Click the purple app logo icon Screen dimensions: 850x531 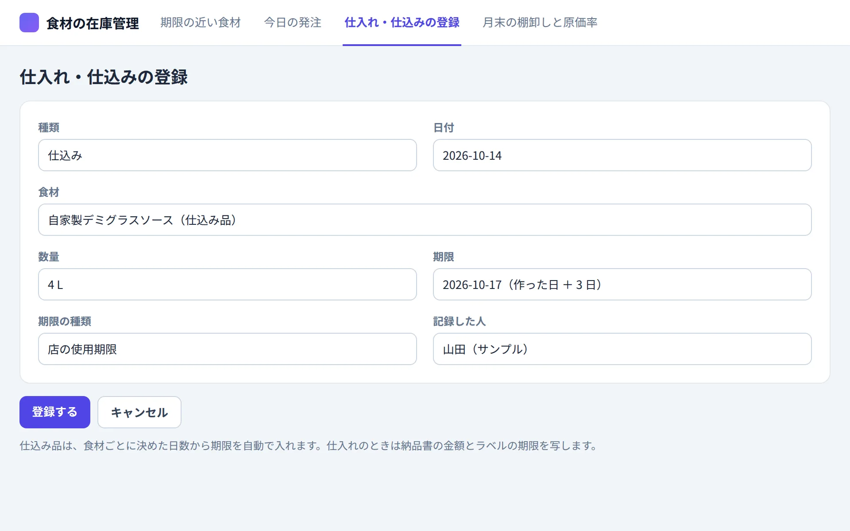[x=29, y=23]
